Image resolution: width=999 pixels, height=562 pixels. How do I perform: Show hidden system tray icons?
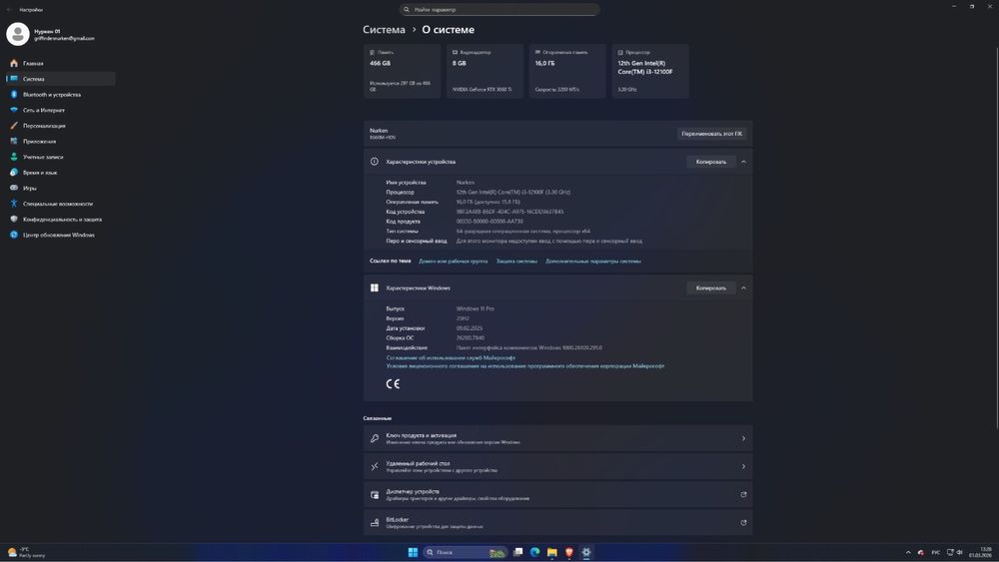908,552
